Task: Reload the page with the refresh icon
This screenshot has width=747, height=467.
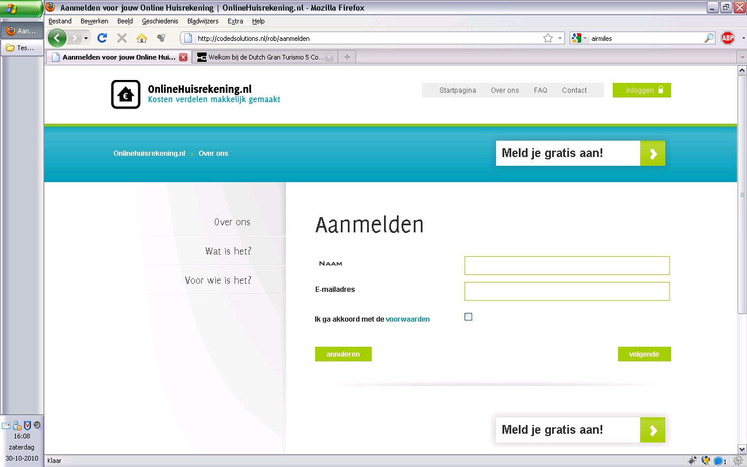Action: click(x=102, y=39)
